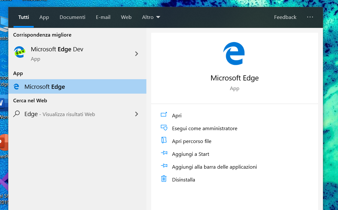
Task: Click the Visual Studio desktop shortcut icon
Action: (4, 182)
